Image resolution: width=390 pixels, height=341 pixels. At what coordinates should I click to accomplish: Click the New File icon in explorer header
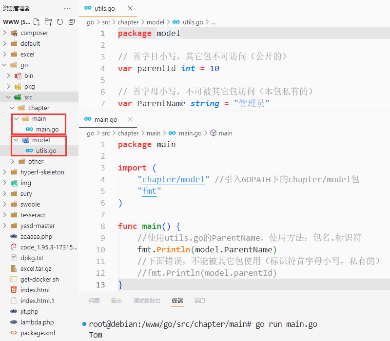(x=37, y=22)
